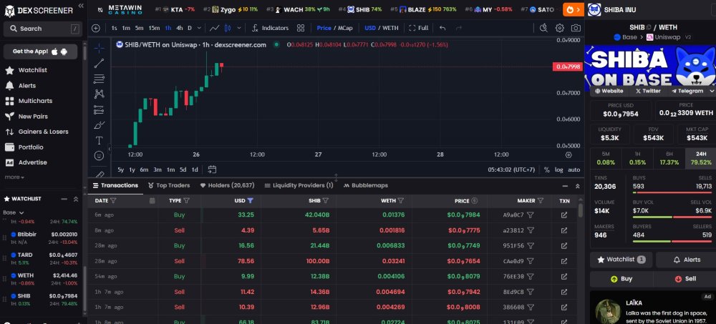The image size is (716, 324).
Task: Open transaction link for maker a23812
Action: tap(564, 230)
